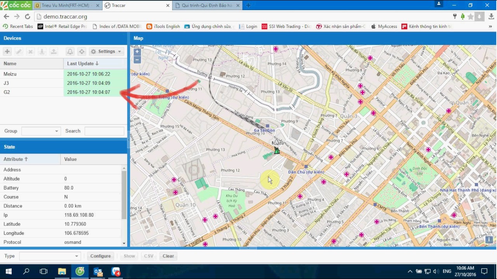
Task: Click the Clear button in report bar
Action: (168, 256)
